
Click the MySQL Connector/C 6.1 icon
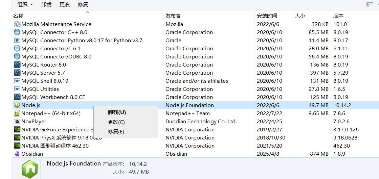pyautogui.click(x=17, y=49)
